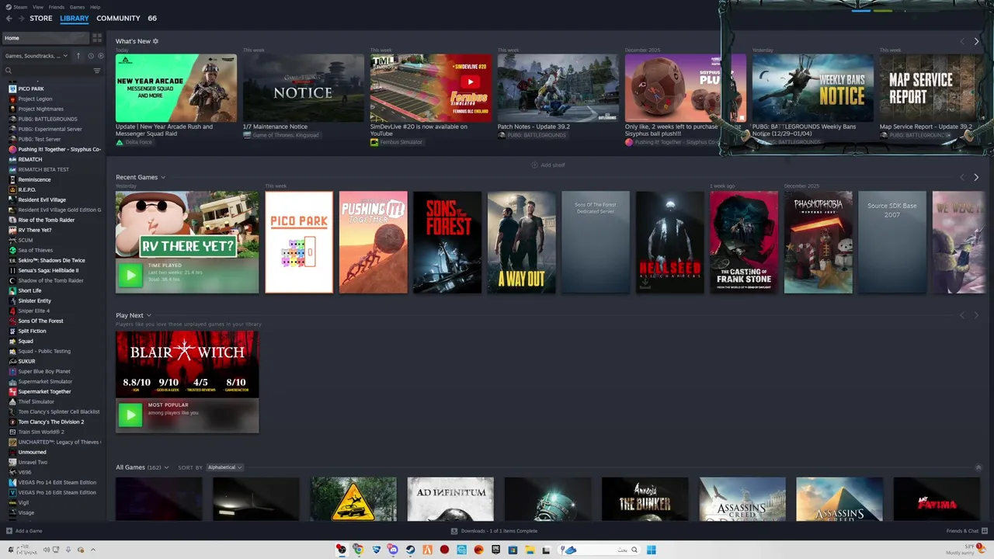Change Alphabetical sort order dropdown
The width and height of the screenshot is (994, 559).
(x=225, y=467)
